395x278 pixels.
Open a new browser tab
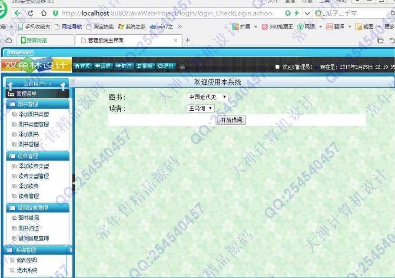(x=188, y=40)
